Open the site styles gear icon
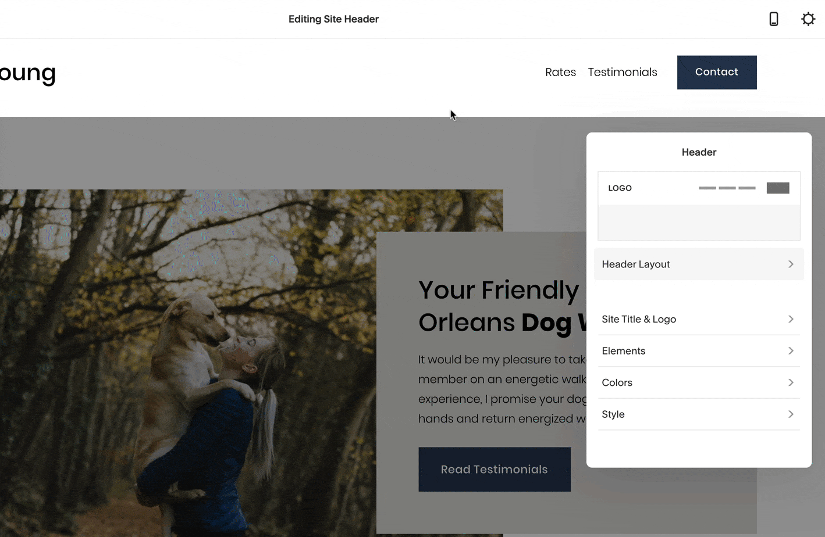 (x=808, y=19)
